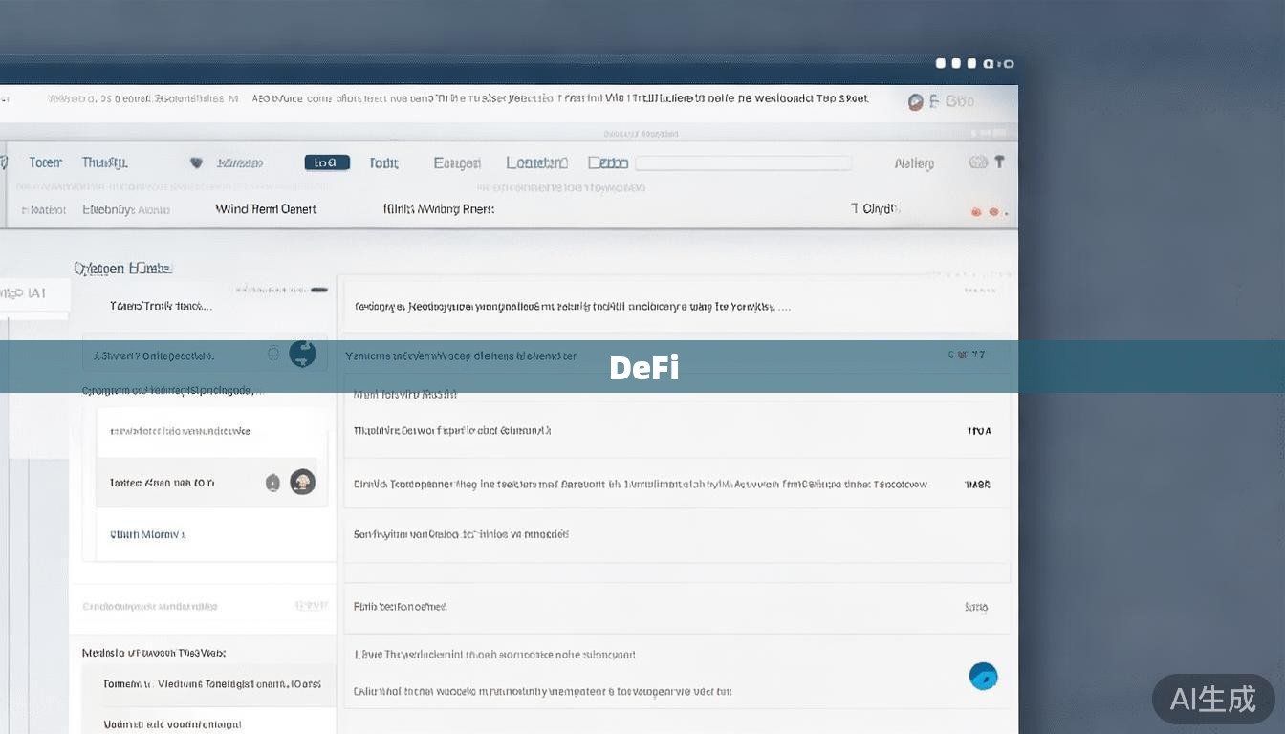The width and height of the screenshot is (1285, 734).
Task: Select the dark blue highlighted toolbar tab
Action: point(327,162)
